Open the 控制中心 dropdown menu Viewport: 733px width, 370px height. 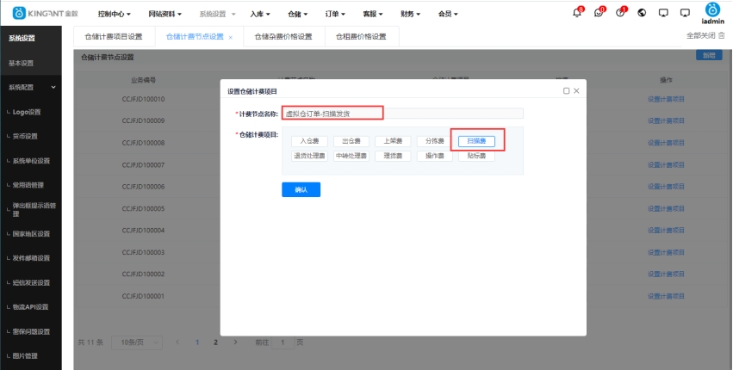[x=114, y=14]
